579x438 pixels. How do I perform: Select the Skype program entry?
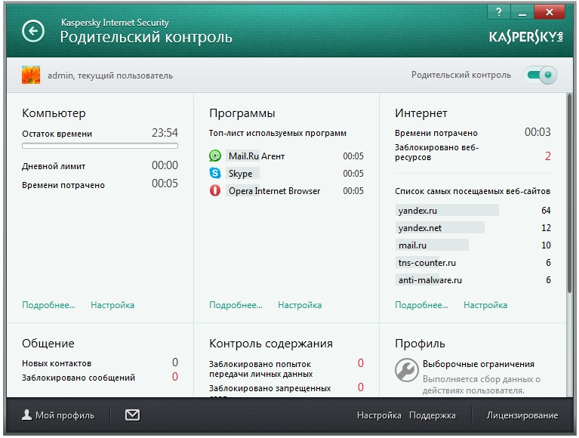pyautogui.click(x=286, y=173)
